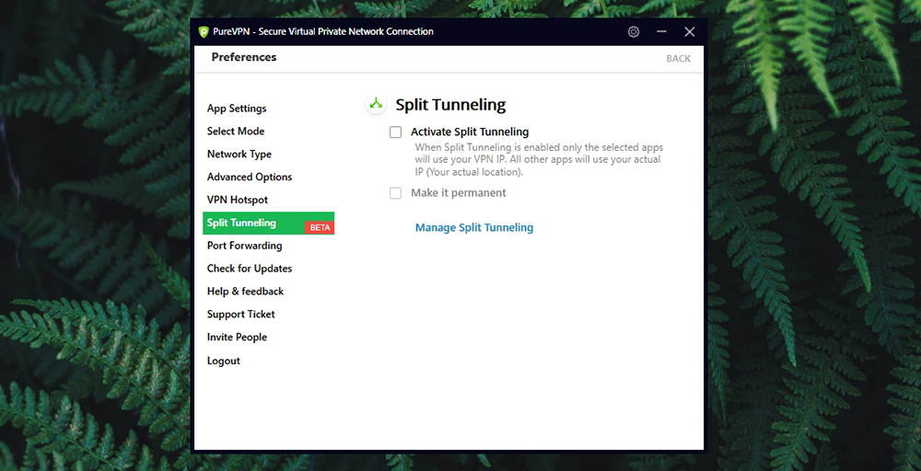Choose Check for Updates
Screen dimensions: 921x471
[x=249, y=269]
